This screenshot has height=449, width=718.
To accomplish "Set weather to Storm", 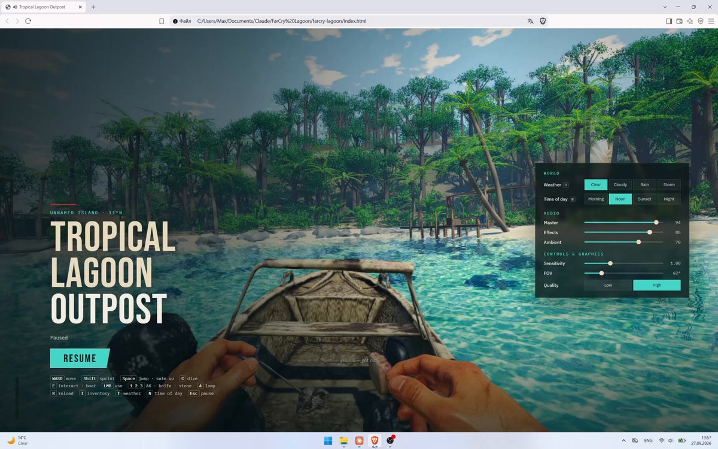I will [669, 184].
